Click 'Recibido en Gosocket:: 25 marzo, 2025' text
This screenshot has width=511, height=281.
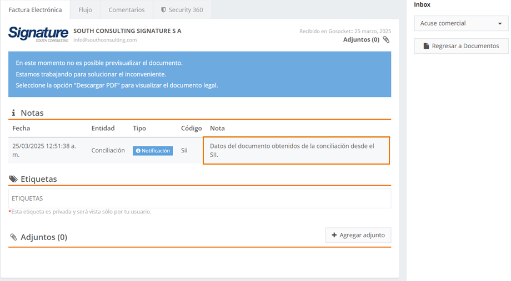345,31
